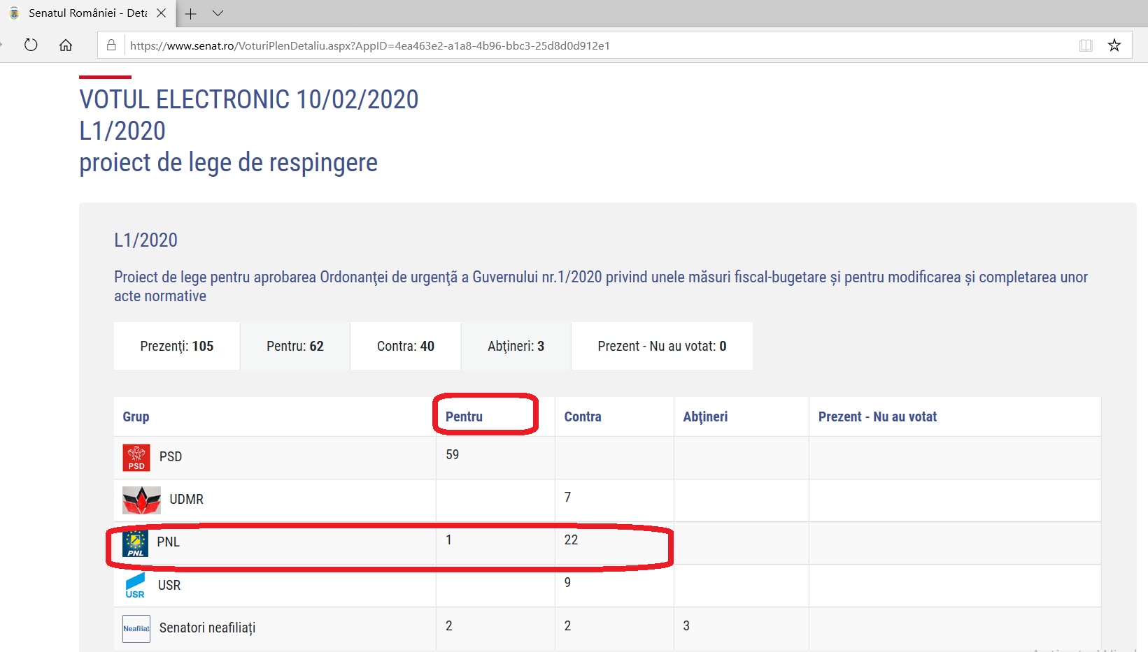Image resolution: width=1148 pixels, height=652 pixels.
Task: Go to the browser home page icon
Action: coord(66,45)
